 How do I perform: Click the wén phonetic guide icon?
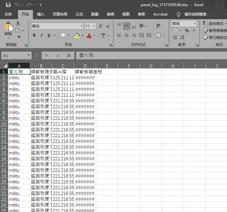(x=103, y=35)
